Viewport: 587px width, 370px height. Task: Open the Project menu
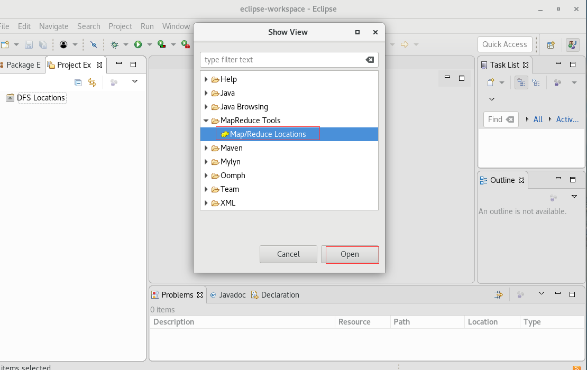[120, 26]
